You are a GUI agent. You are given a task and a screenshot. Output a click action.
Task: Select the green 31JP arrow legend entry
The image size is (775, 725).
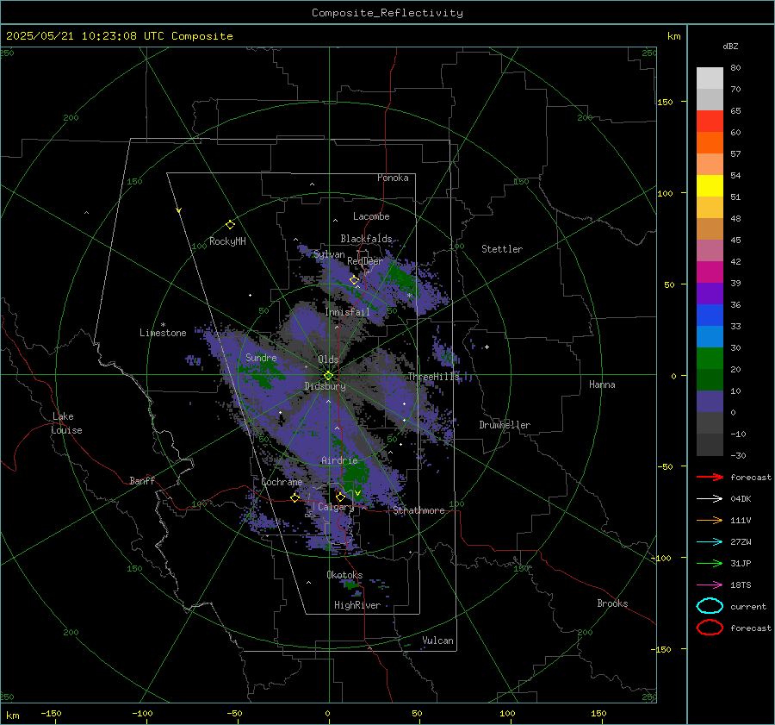(x=710, y=563)
